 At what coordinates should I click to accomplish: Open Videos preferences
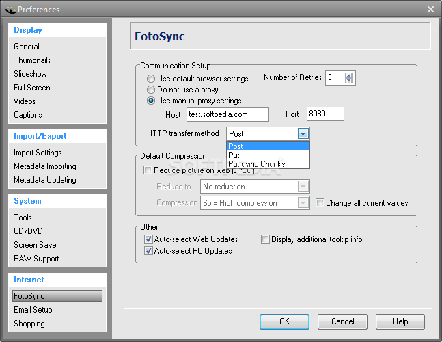25,101
